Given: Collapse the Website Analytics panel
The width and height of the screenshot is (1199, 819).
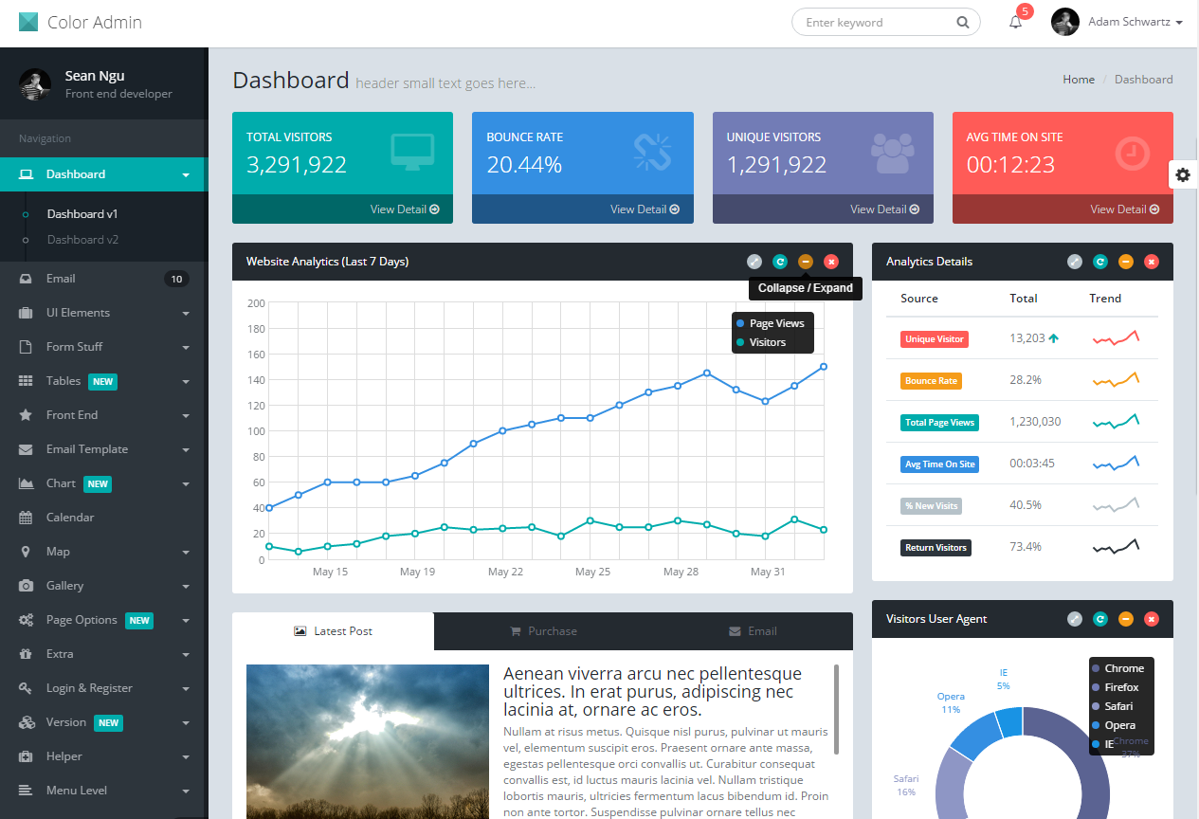Looking at the screenshot, I should pos(806,262).
